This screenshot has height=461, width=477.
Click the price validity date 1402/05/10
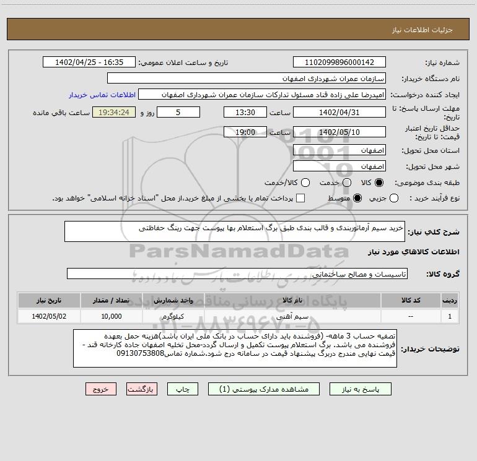pos(339,132)
